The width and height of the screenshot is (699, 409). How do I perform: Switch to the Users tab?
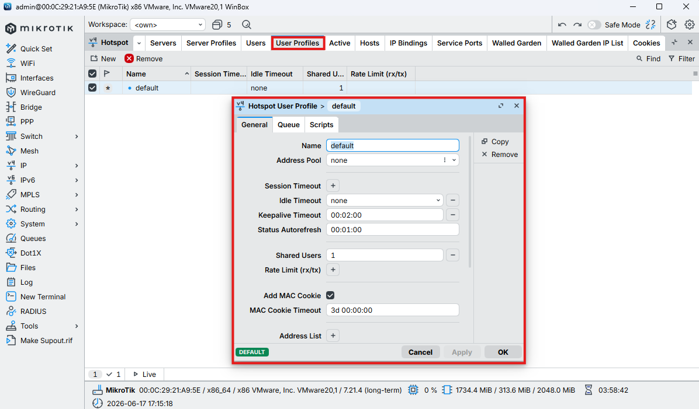[x=256, y=43]
